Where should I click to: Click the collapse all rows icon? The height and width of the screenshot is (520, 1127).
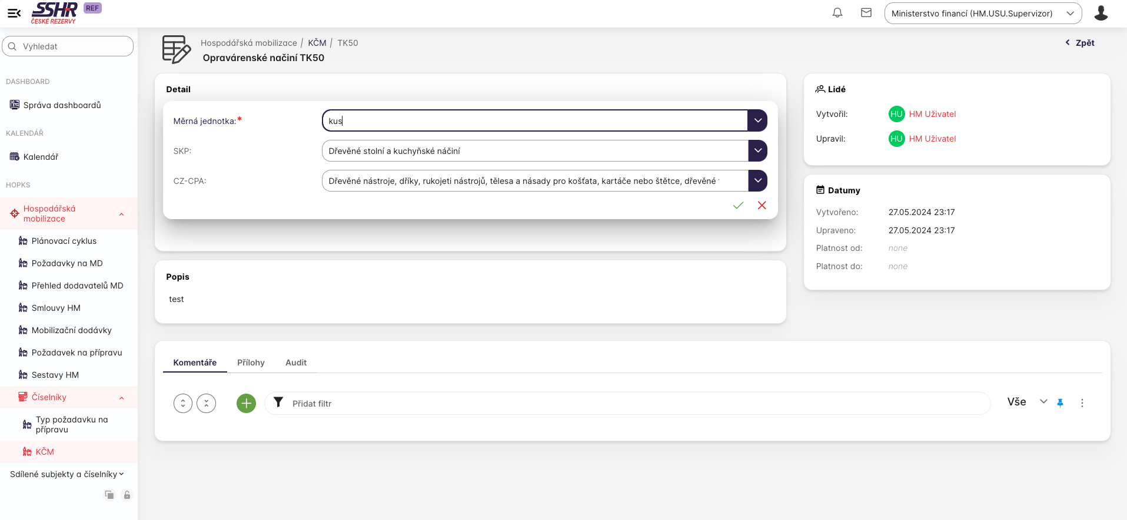pos(206,403)
